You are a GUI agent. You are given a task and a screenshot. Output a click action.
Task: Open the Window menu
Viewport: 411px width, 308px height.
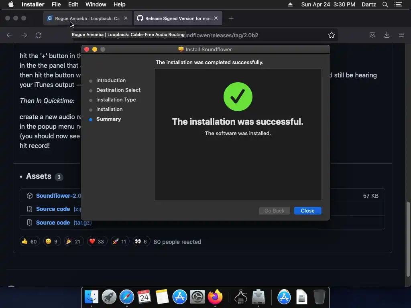[x=96, y=4]
